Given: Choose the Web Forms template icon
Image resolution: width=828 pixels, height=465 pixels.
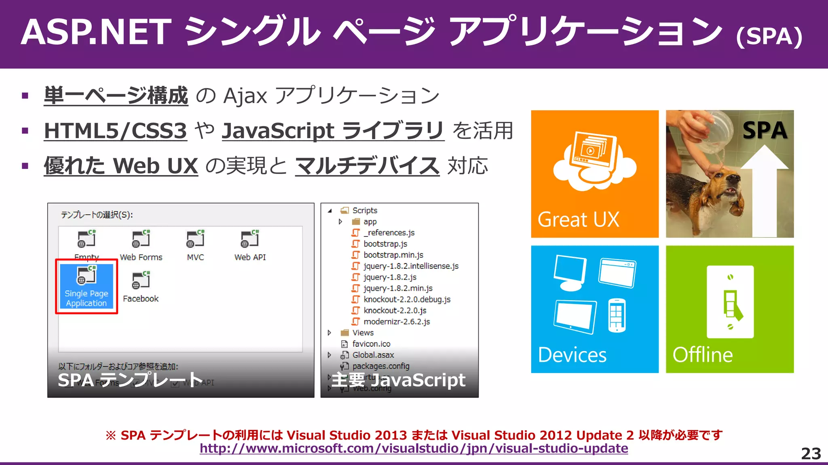Looking at the screenshot, I should [x=141, y=239].
